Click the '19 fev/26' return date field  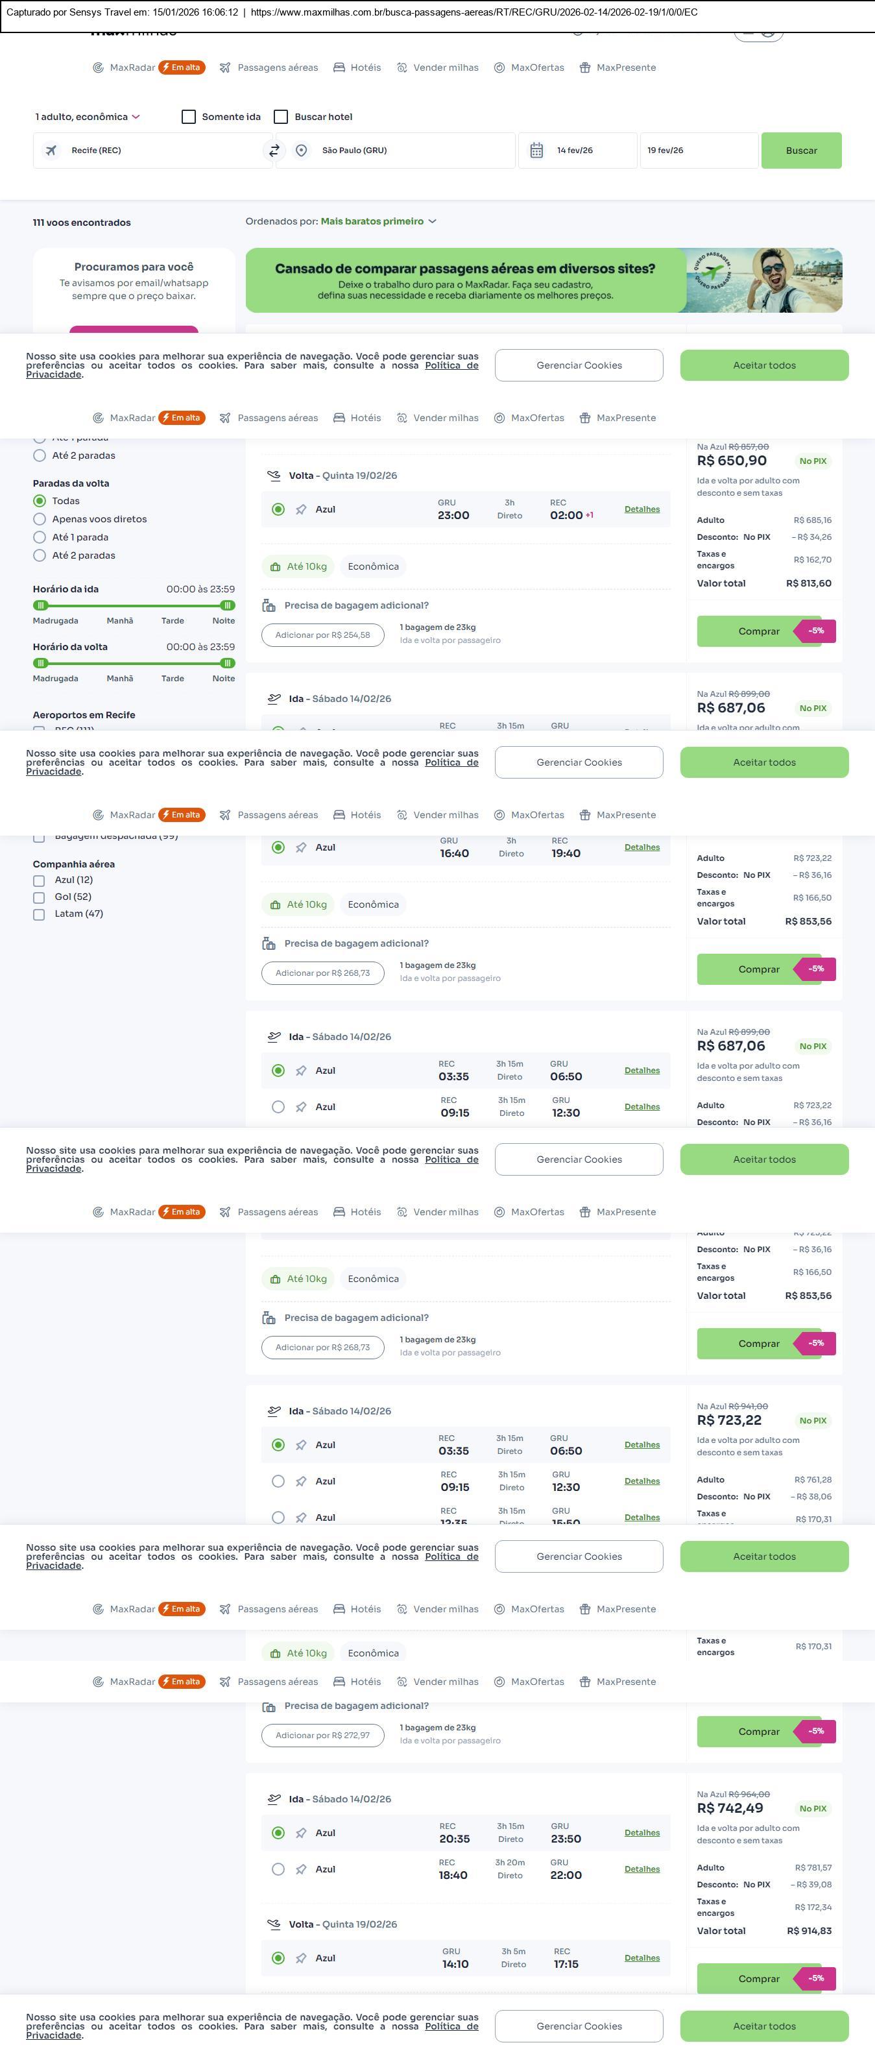[698, 150]
